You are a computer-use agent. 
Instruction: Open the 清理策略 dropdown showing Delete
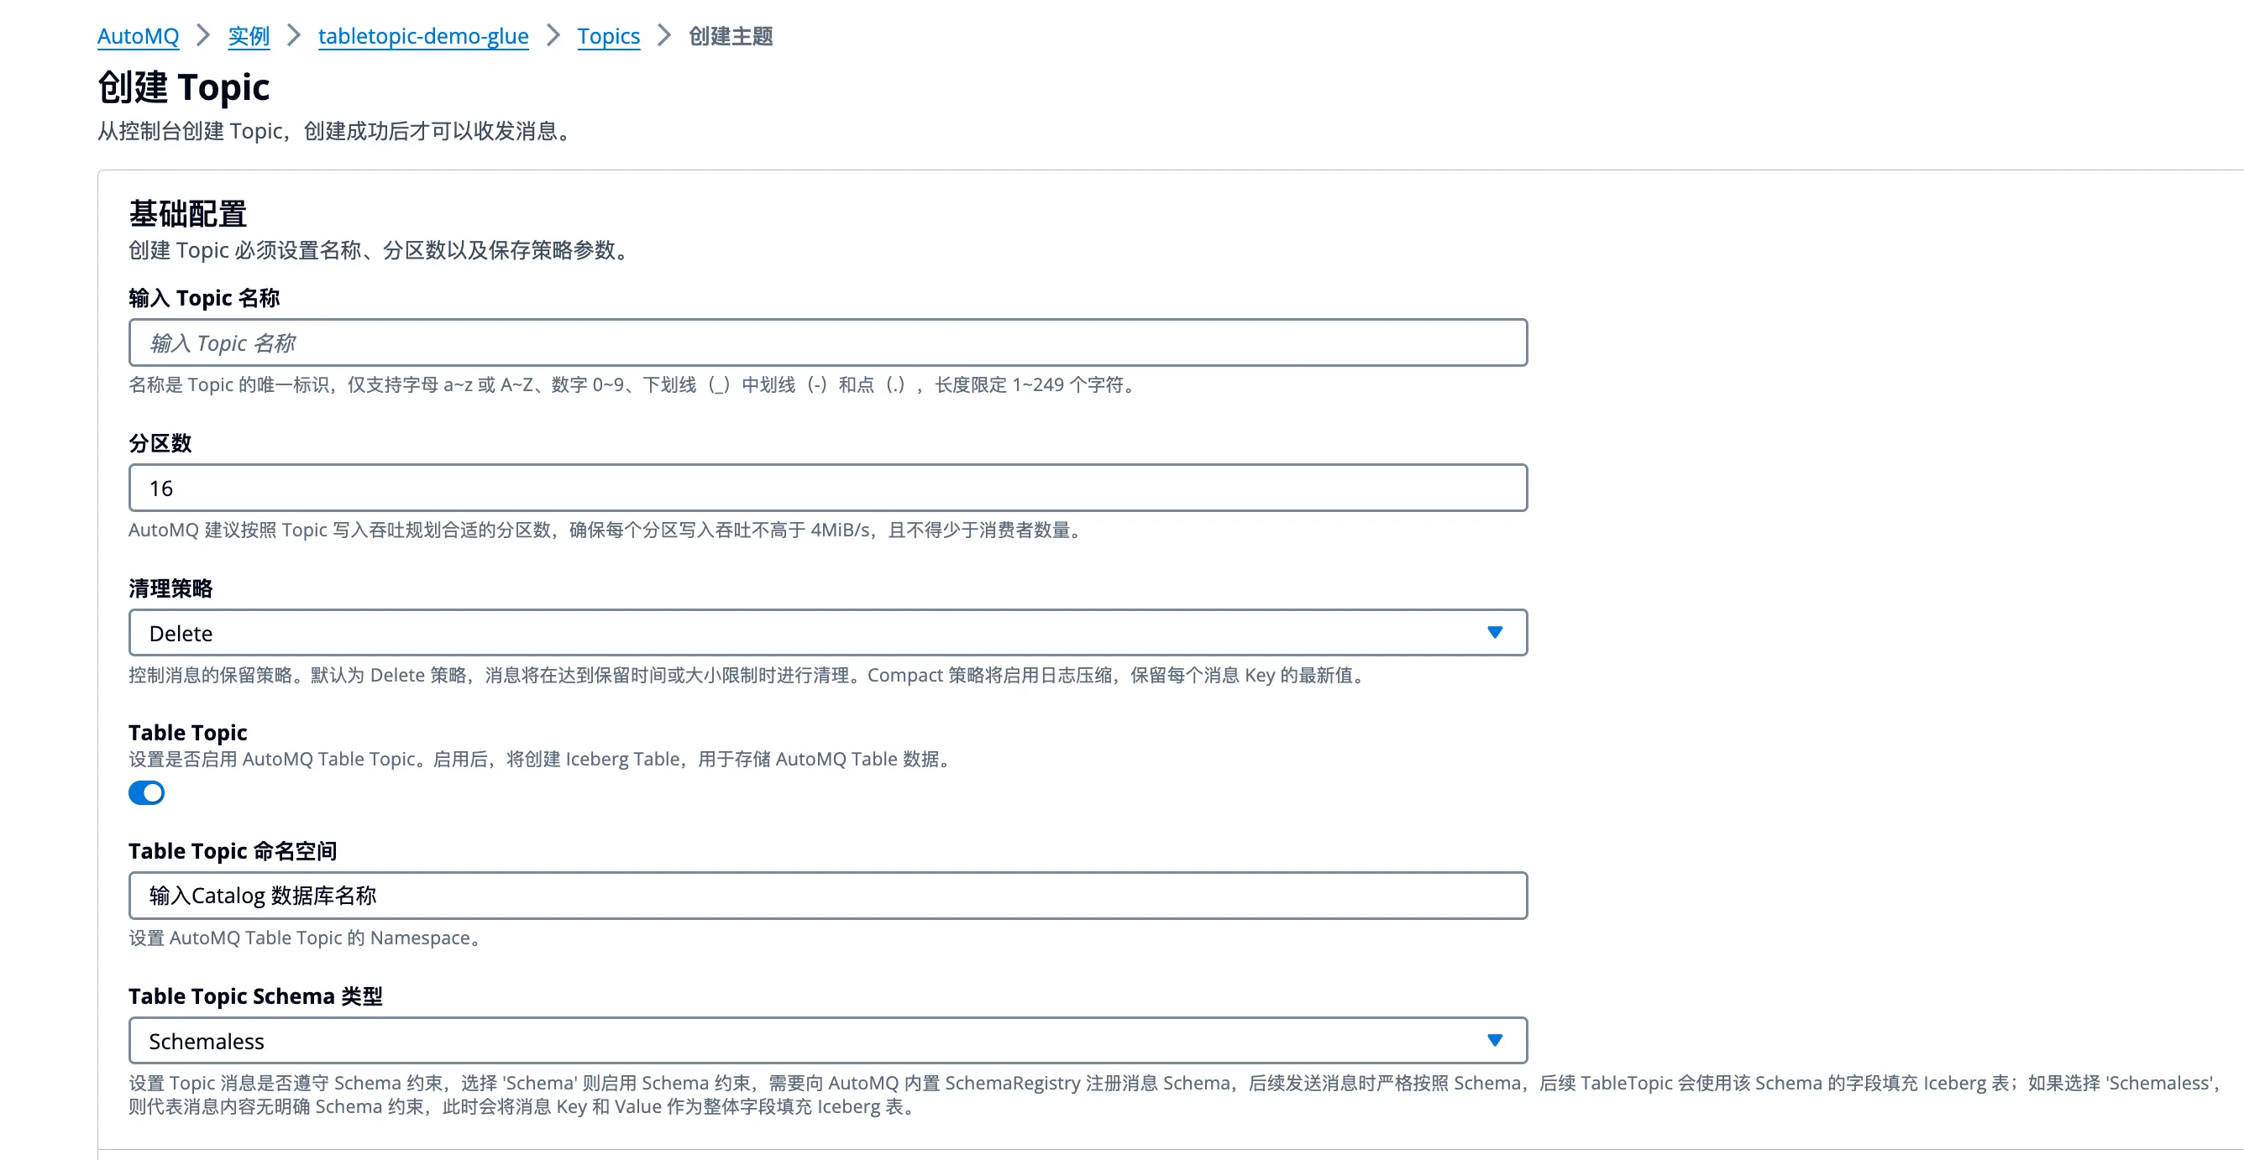tap(827, 633)
